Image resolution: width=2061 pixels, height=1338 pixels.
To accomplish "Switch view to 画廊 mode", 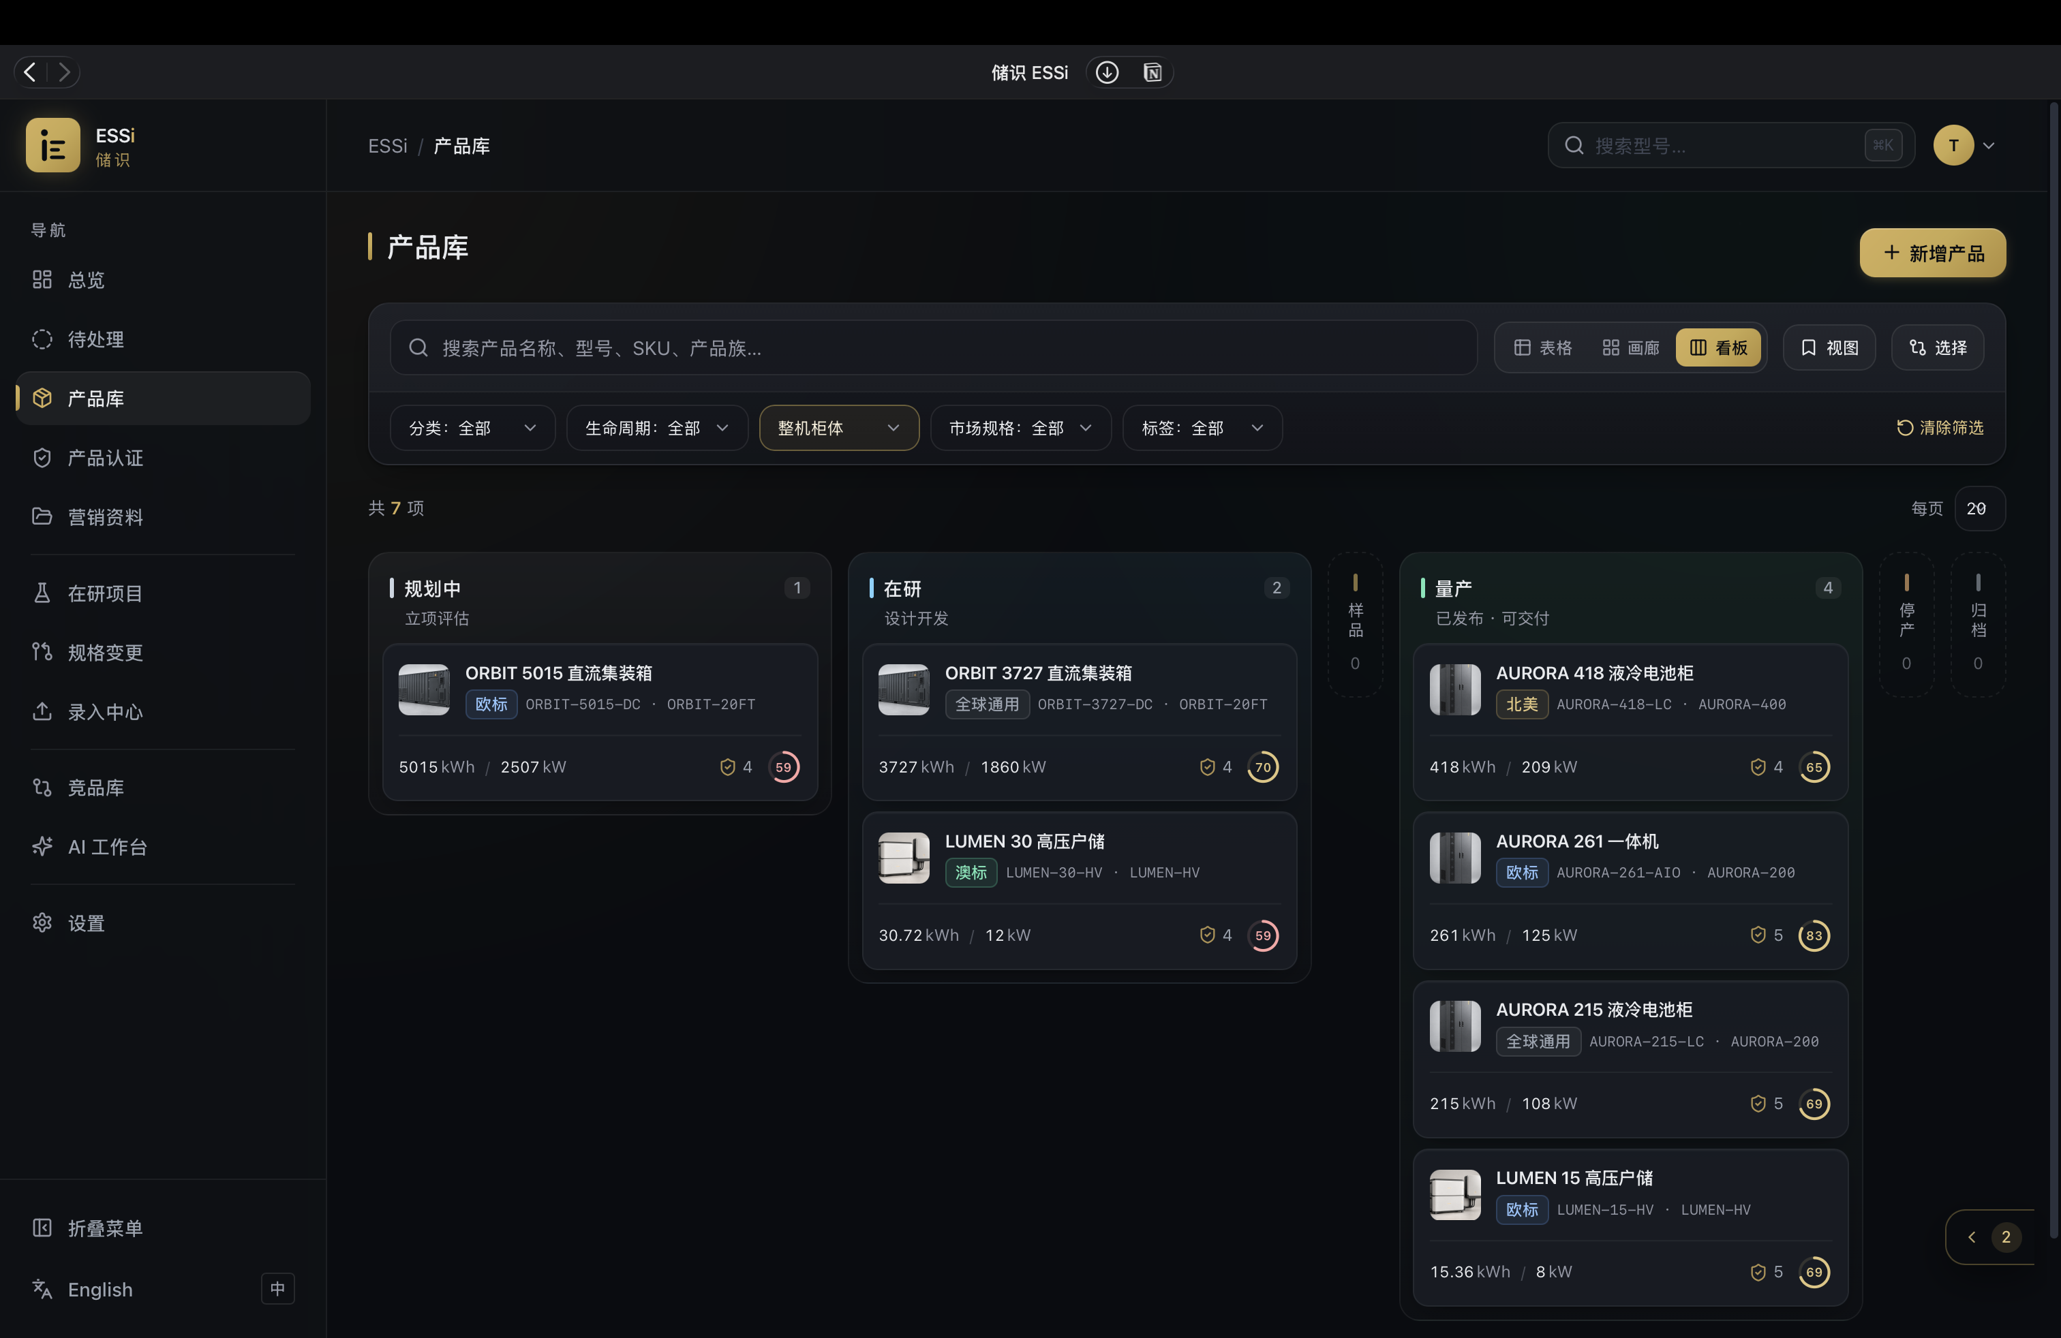I will [1631, 348].
